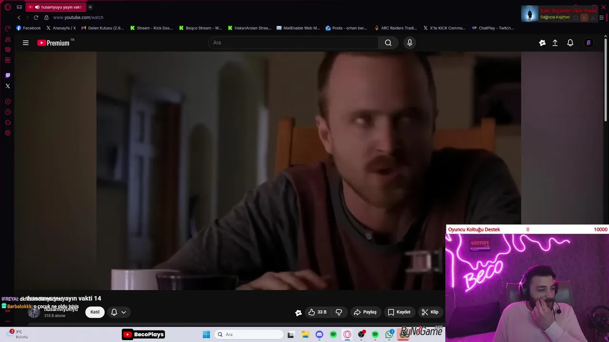Open the Gelen Kutusu Gmail bookmark

click(102, 28)
